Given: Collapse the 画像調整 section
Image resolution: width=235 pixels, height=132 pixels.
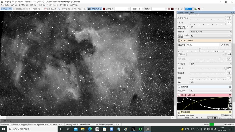Looking at the screenshot, I should [179, 87].
